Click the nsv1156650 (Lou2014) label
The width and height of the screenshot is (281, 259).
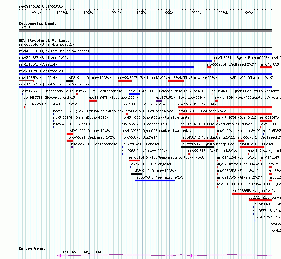(38, 78)
